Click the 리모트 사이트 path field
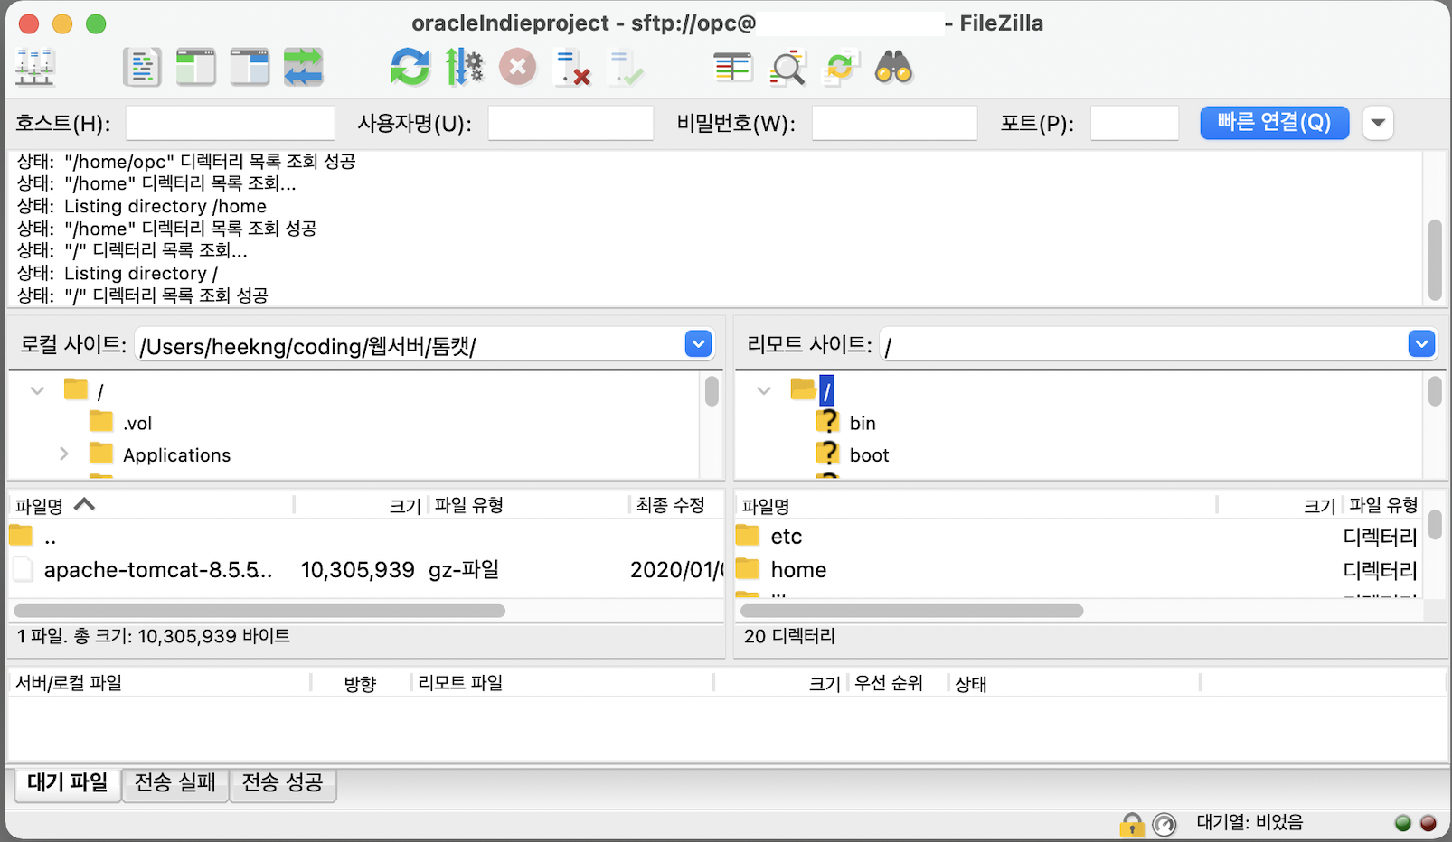This screenshot has width=1452, height=842. pos(1143,345)
